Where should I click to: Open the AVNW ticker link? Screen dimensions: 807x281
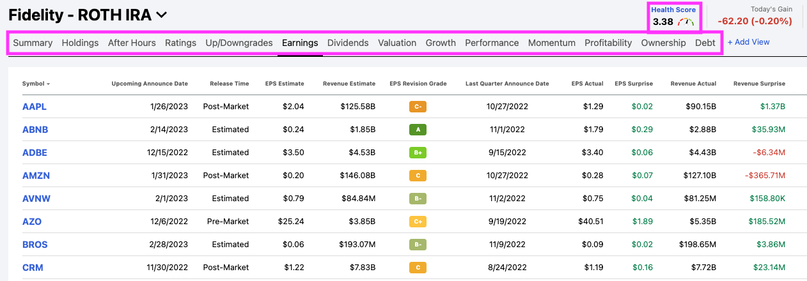(x=36, y=199)
